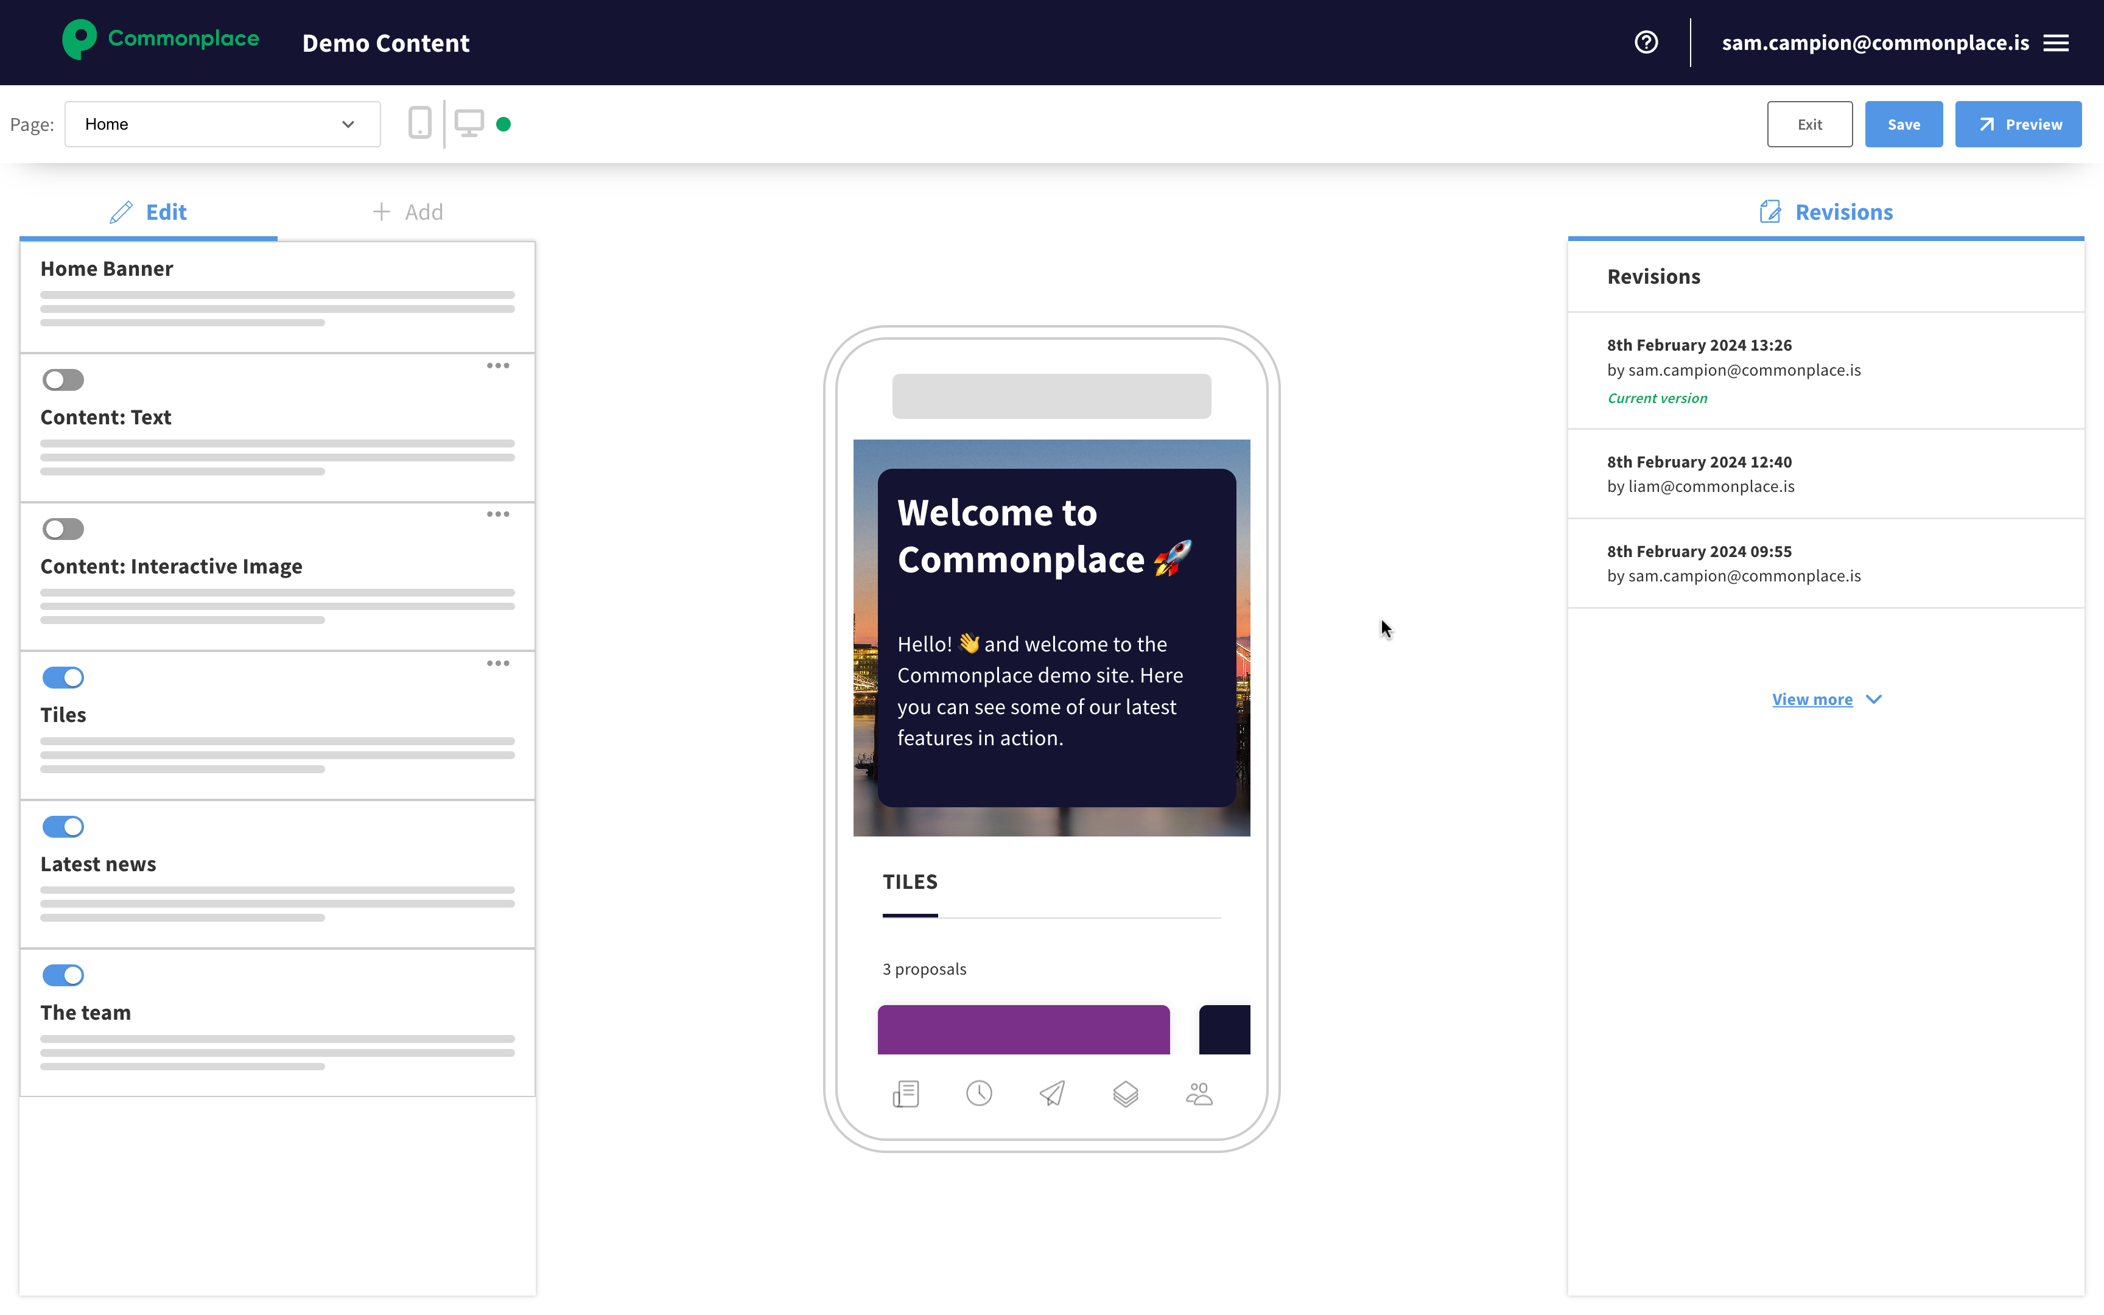Disable the Latest news toggle
2104x1315 pixels.
coord(63,826)
